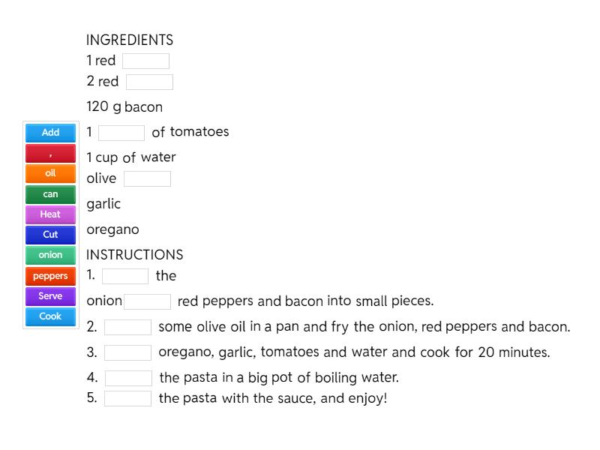Click the Cook word tile

[x=49, y=316]
